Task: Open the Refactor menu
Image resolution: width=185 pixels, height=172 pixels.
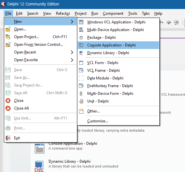Action: tap(63, 13)
